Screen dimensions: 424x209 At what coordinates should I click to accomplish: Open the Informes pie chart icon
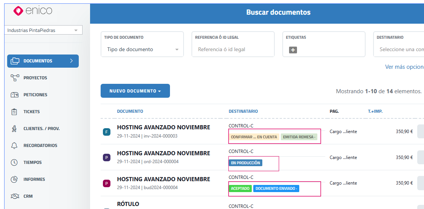[15, 179]
